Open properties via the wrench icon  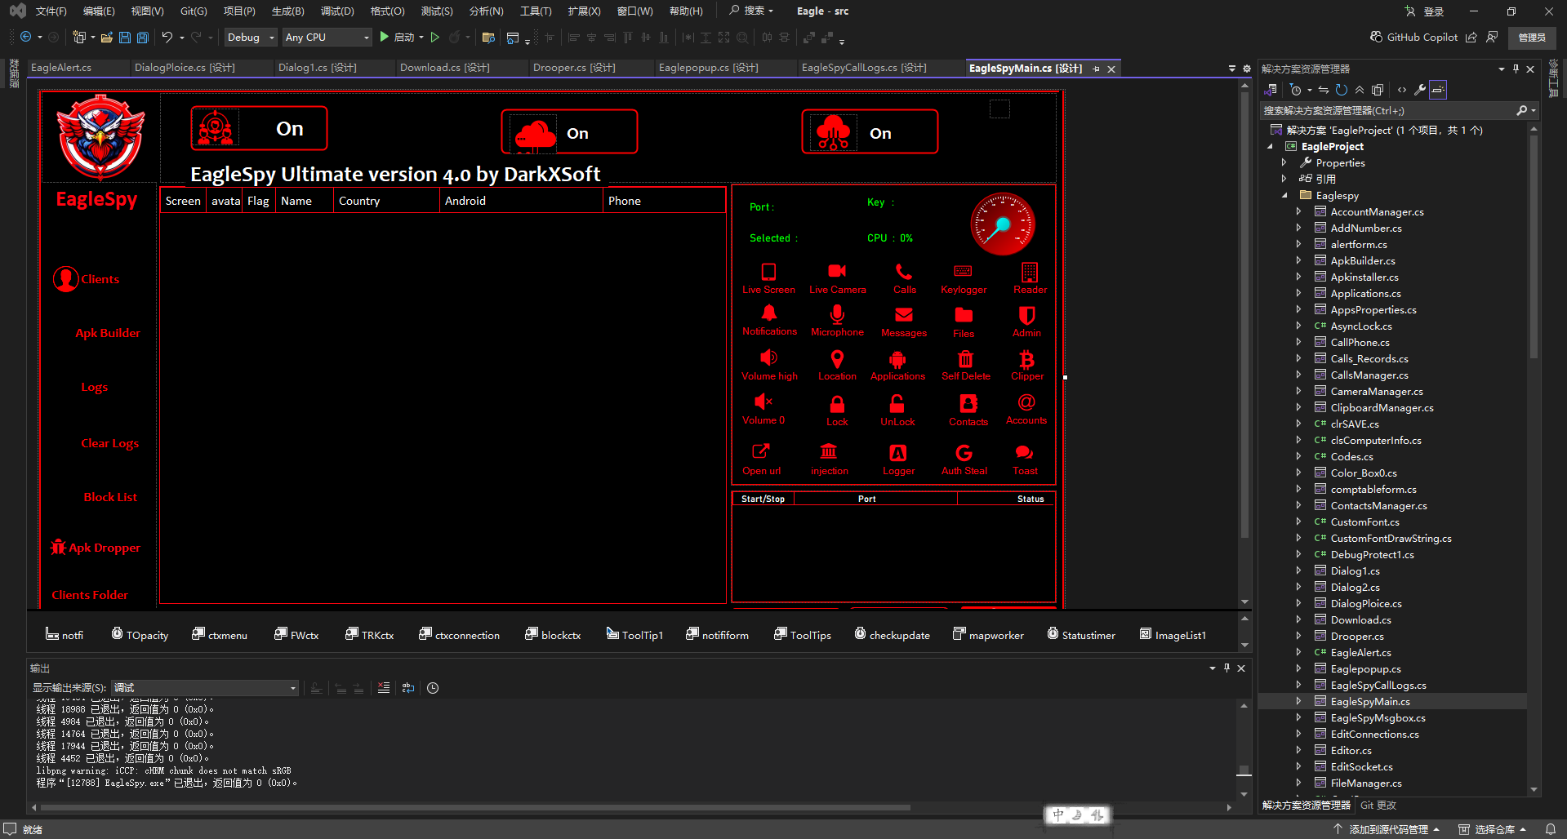(x=1420, y=90)
